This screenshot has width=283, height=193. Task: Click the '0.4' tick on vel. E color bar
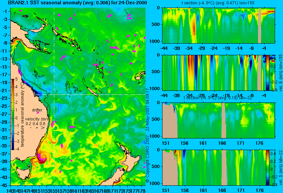(x=273, y=59)
